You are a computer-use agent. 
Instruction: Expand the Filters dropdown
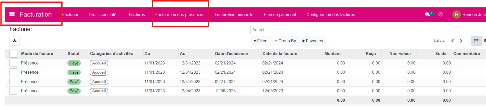click(261, 41)
